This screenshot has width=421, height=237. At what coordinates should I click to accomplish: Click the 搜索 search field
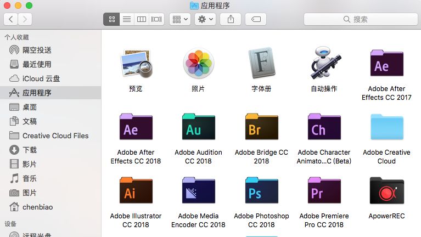(x=361, y=19)
